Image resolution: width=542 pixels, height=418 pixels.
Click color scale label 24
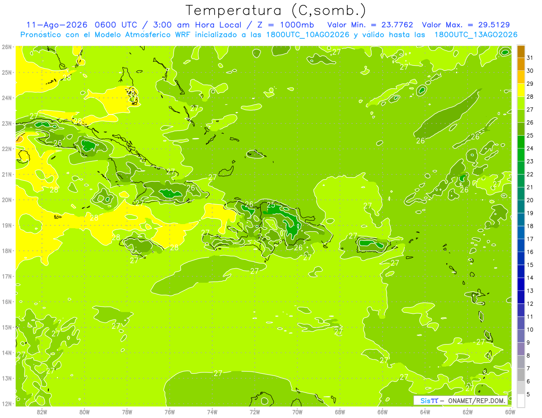(530, 148)
